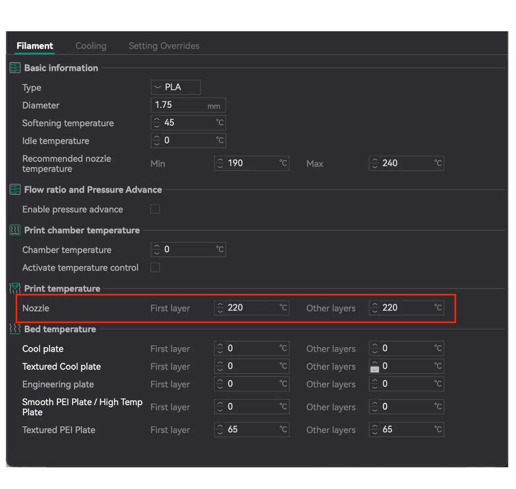516x489 pixels.
Task: Click the Nozzle Other layers field 220
Action: [407, 308]
